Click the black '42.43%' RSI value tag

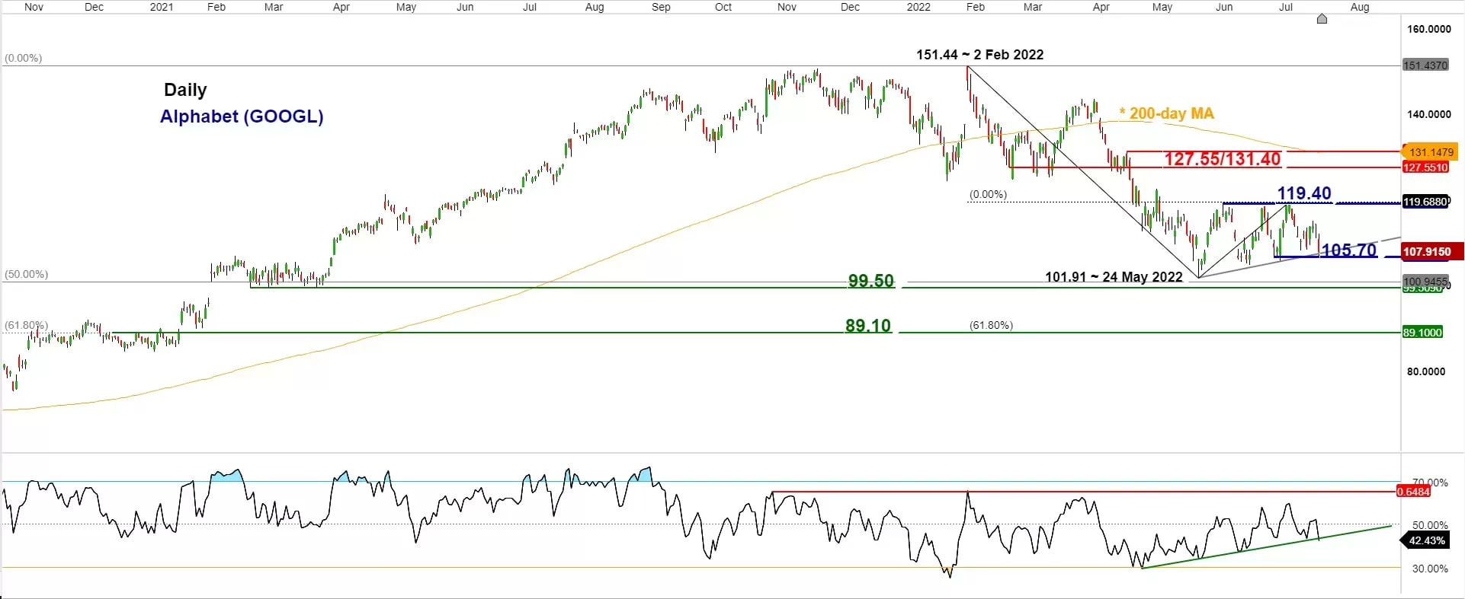tap(1425, 540)
